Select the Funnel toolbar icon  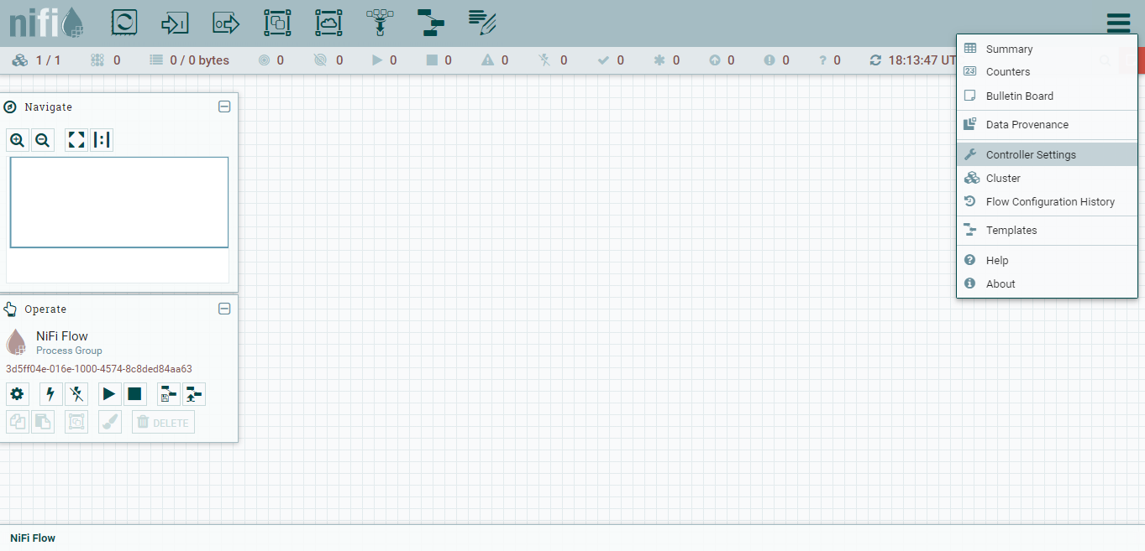(x=381, y=23)
